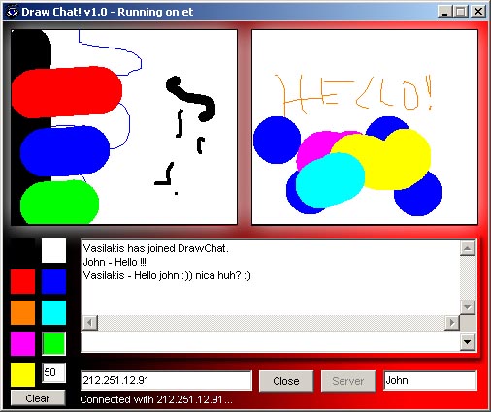
Task: Click the Draw Chat eye icon in title bar
Action: pos(13,12)
